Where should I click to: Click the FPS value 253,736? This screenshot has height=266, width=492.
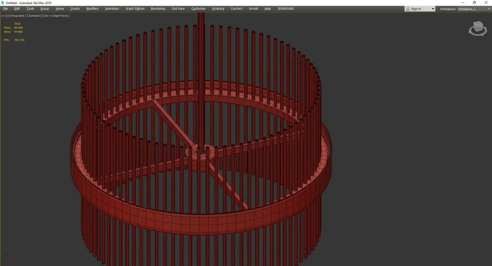click(19, 40)
